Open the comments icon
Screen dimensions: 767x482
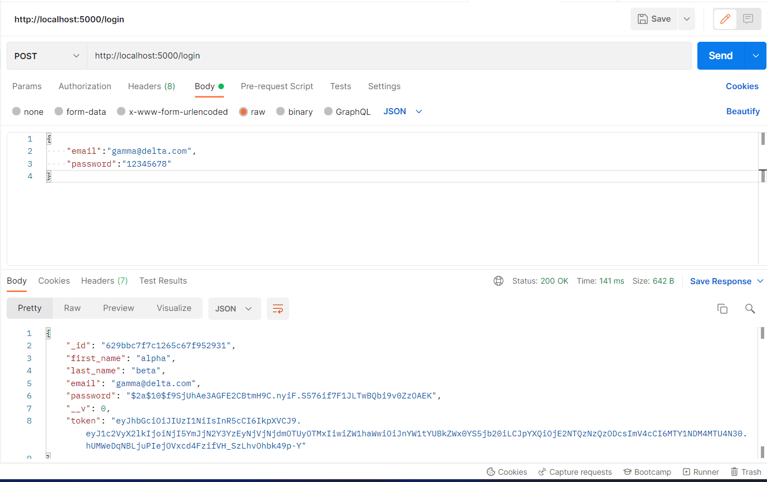pos(748,19)
